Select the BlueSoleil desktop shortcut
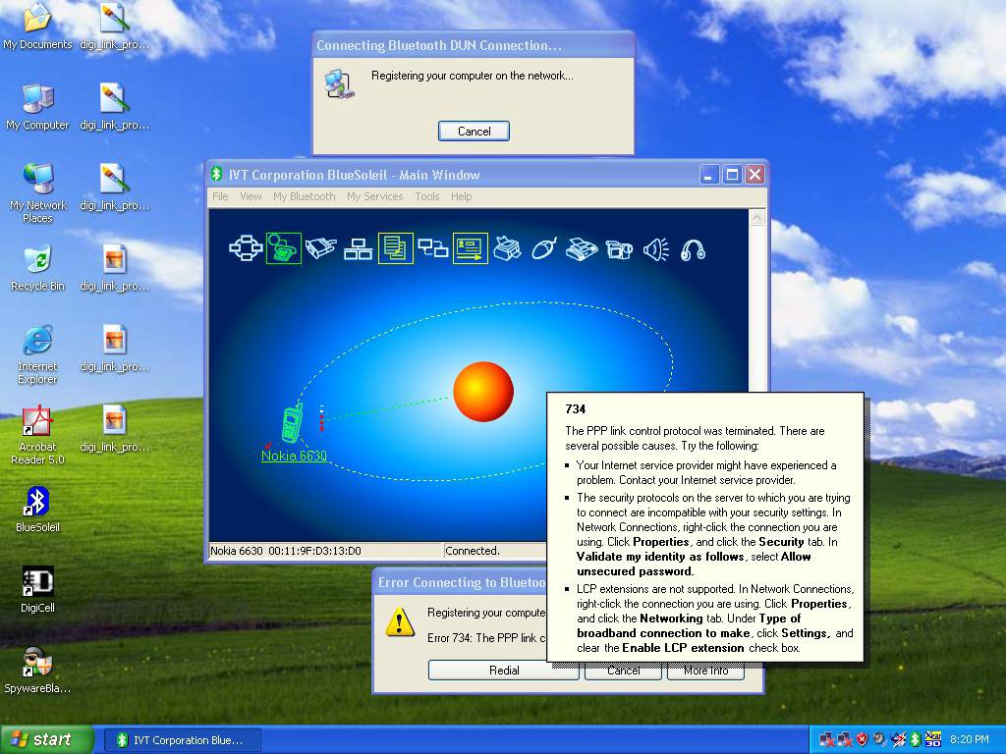The image size is (1006, 754). click(37, 510)
